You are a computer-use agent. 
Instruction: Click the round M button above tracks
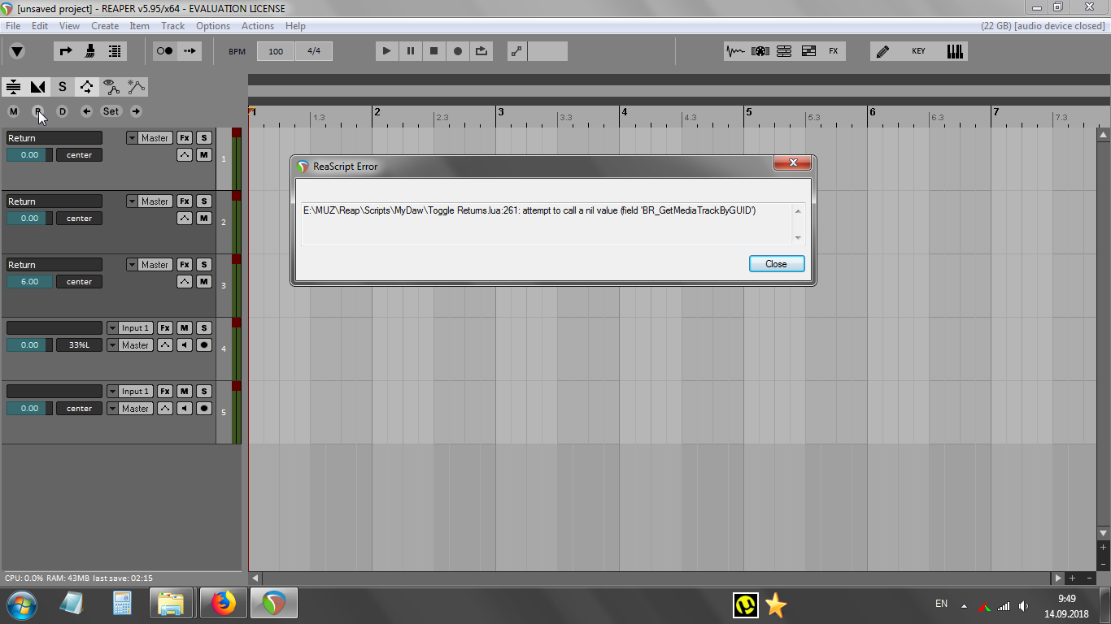13,111
